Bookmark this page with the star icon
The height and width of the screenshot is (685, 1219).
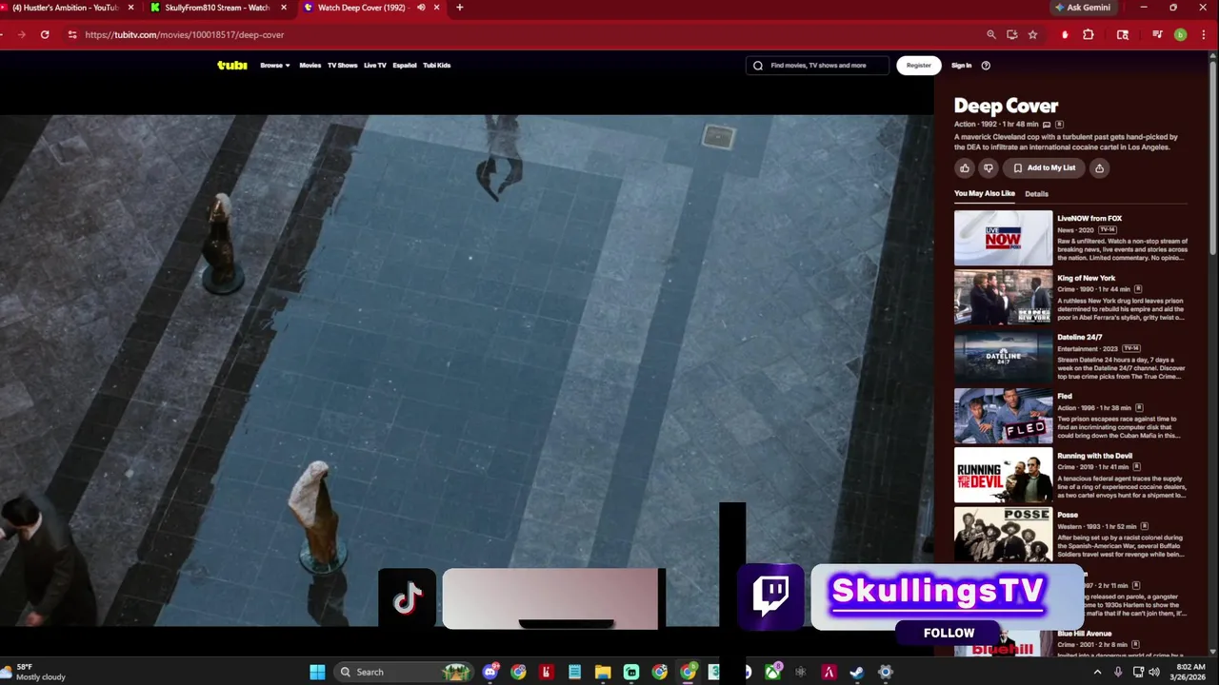pos(1032,34)
